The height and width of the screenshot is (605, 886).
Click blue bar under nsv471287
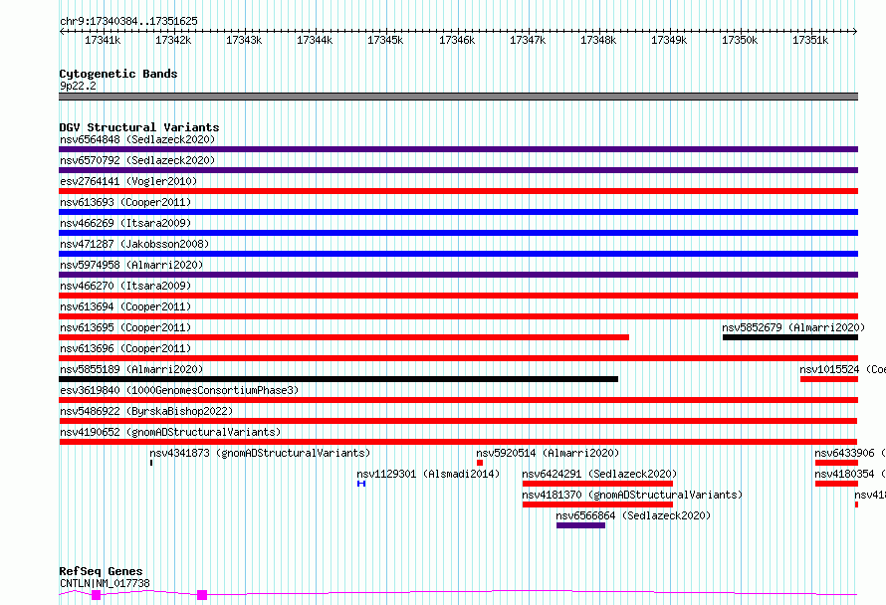458,254
